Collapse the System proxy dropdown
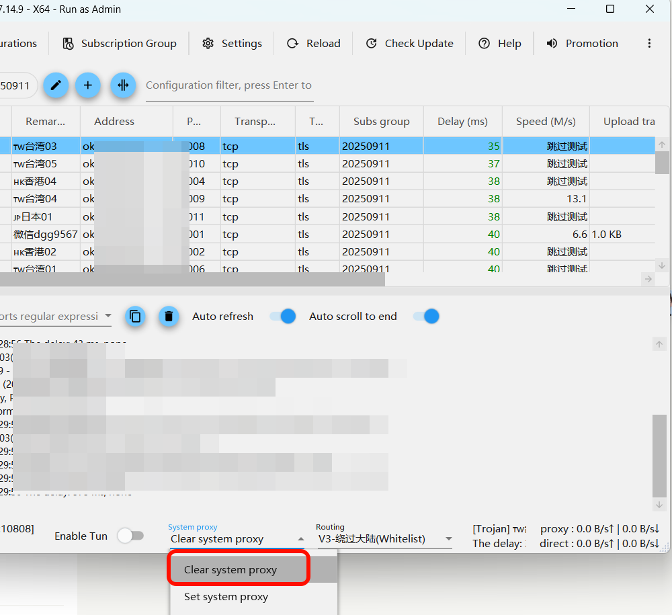This screenshot has height=615, width=672. tap(300, 539)
